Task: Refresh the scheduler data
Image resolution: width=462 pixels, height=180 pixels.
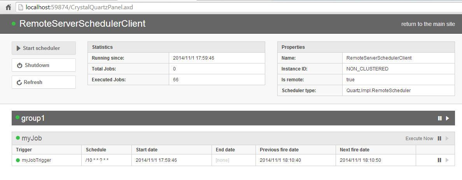Action: 44,82
